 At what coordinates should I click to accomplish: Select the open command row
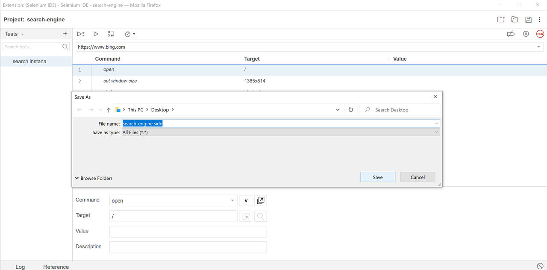310,70
